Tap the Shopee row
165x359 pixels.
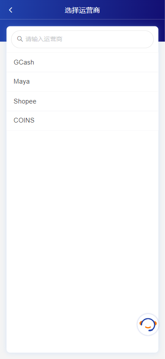[x=83, y=101]
